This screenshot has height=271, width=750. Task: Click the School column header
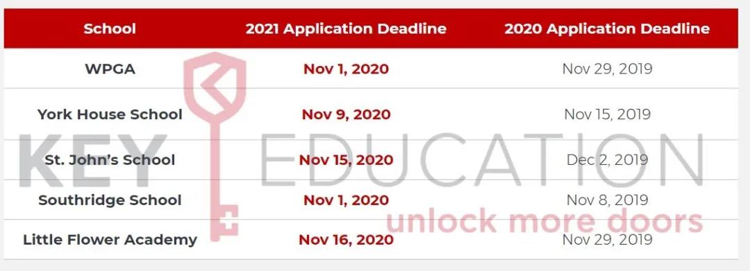(x=110, y=28)
